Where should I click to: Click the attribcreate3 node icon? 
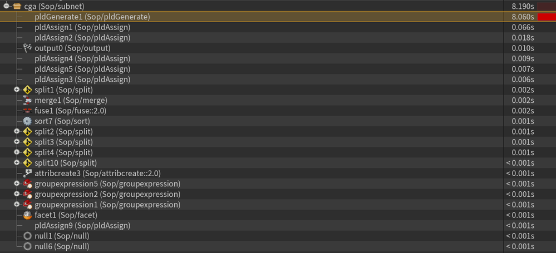point(27,173)
